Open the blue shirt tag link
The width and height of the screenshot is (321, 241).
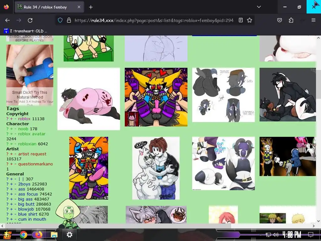coord(28,214)
